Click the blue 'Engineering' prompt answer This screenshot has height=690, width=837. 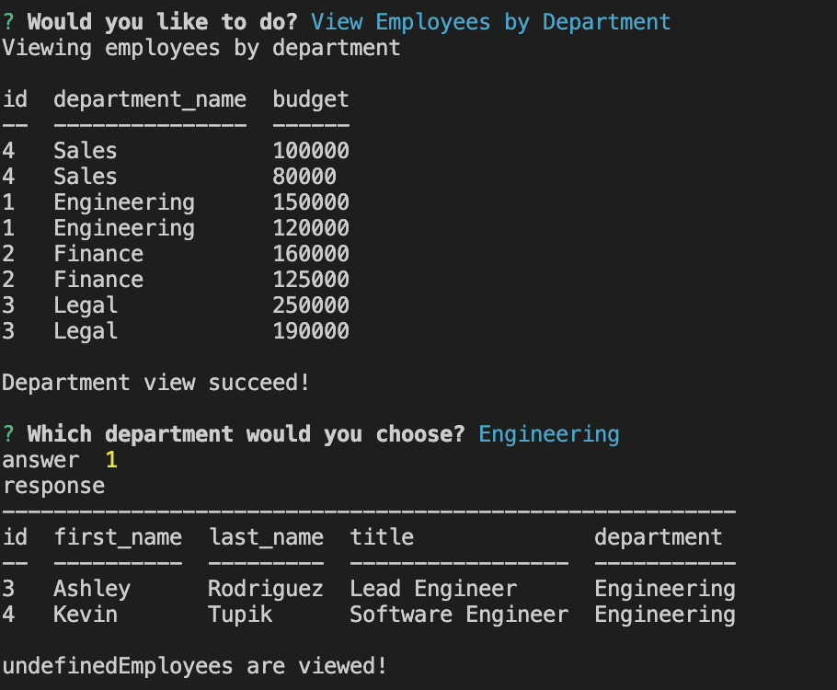(549, 435)
